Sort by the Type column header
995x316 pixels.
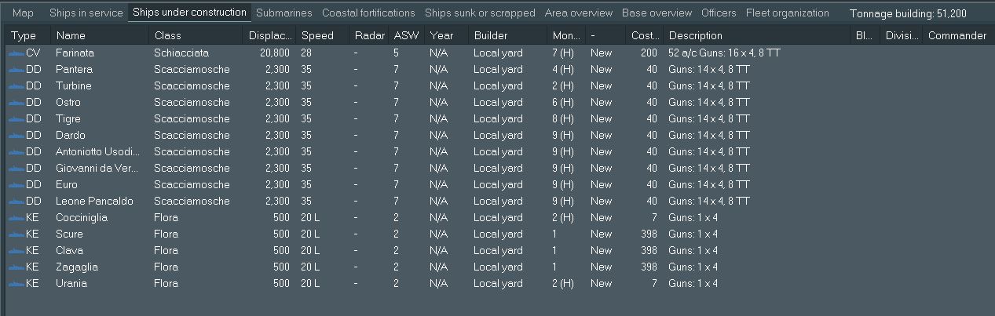[28, 35]
